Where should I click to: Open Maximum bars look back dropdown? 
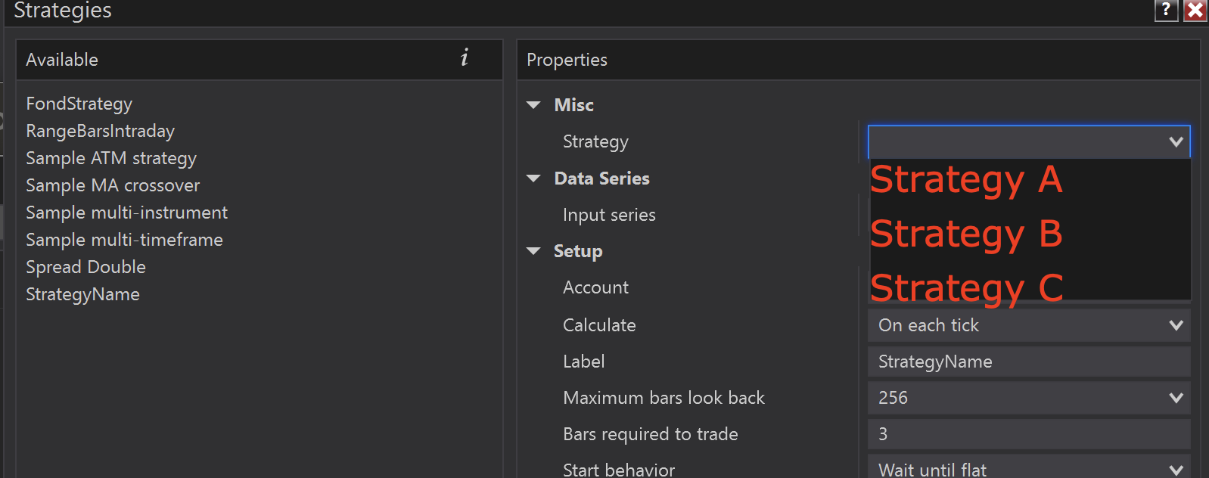click(x=1176, y=398)
